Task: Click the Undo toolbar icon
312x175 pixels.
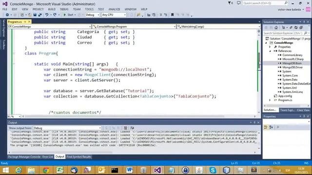Action: tap(47, 15)
